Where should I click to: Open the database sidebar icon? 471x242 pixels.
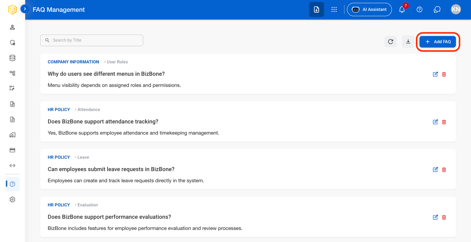[x=12, y=58]
